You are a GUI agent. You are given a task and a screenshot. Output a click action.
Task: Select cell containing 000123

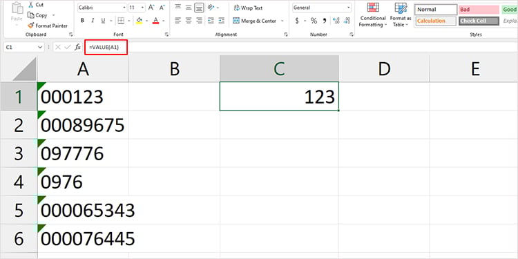(83, 97)
